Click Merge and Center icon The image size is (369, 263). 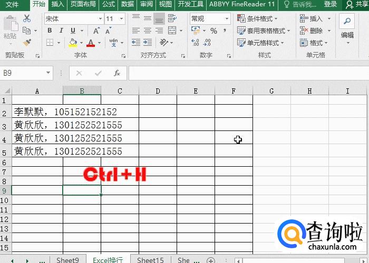click(172, 31)
